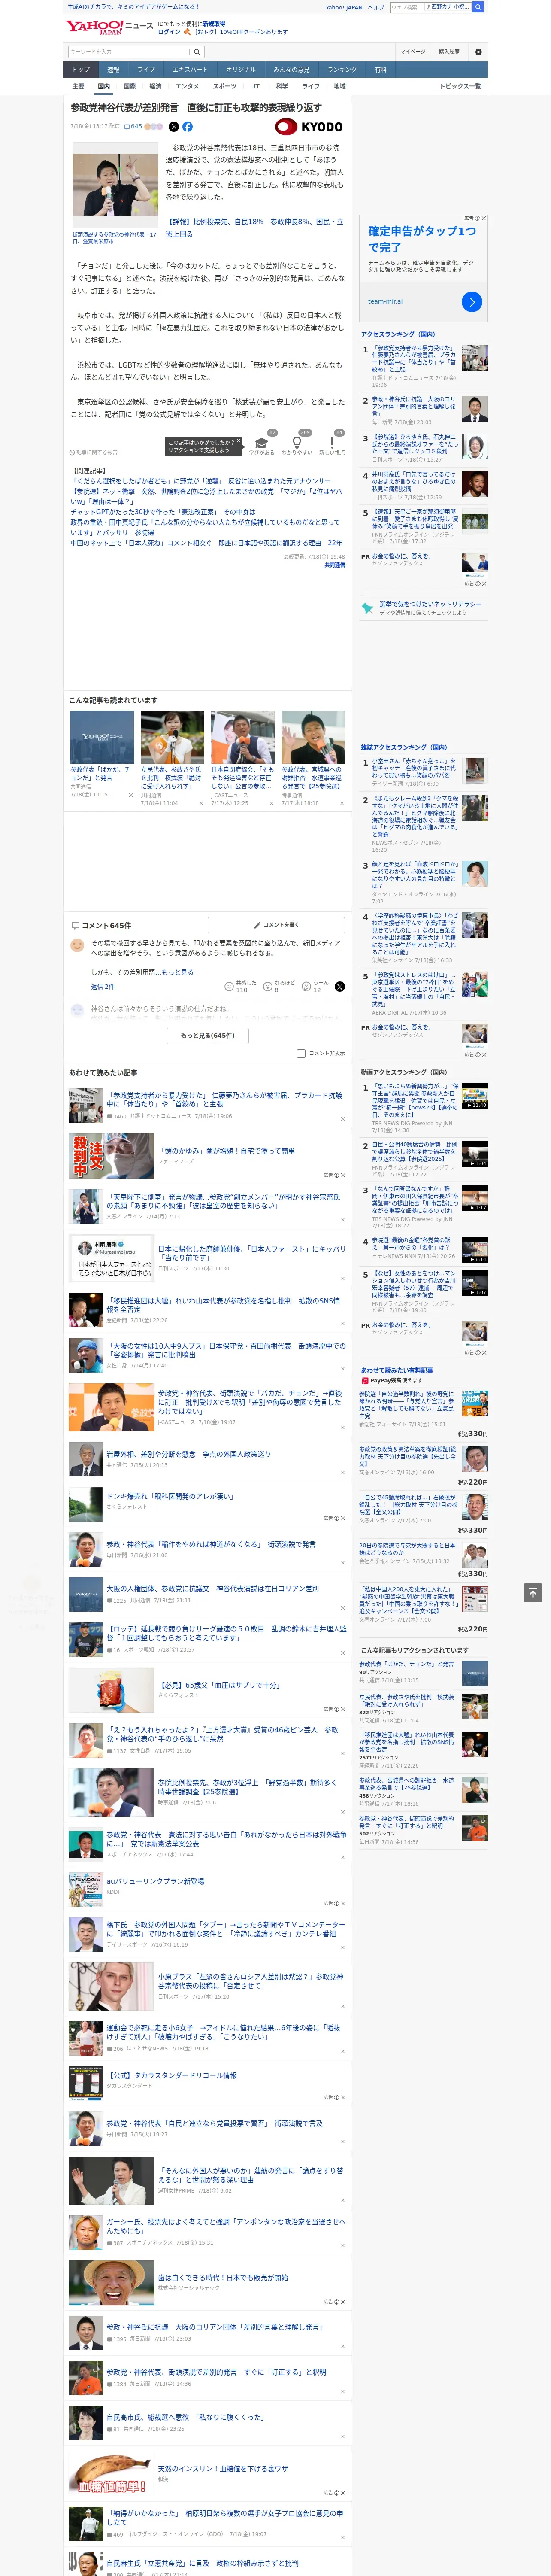This screenshot has width=551, height=2576.
Task: Click the コメントを書く button
Action: (x=276, y=925)
